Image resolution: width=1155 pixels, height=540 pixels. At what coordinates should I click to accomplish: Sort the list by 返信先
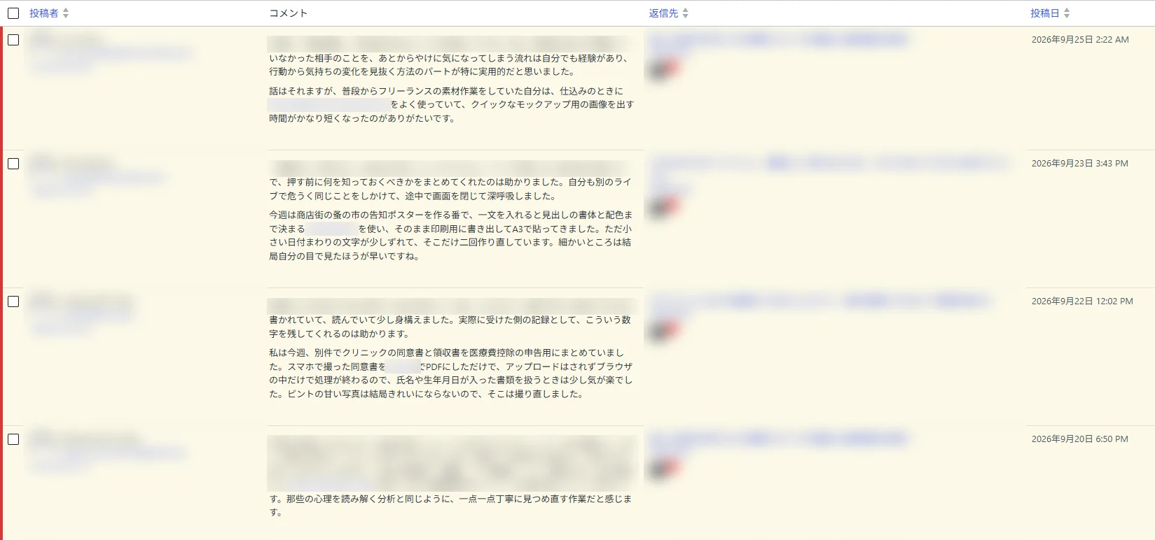pyautogui.click(x=668, y=13)
